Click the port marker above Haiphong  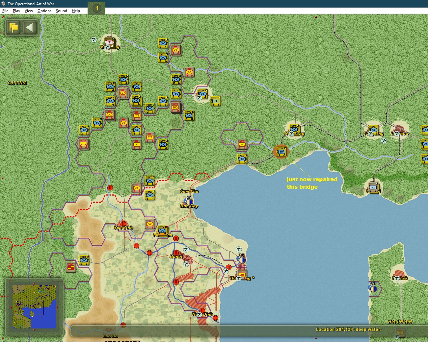coord(242,260)
